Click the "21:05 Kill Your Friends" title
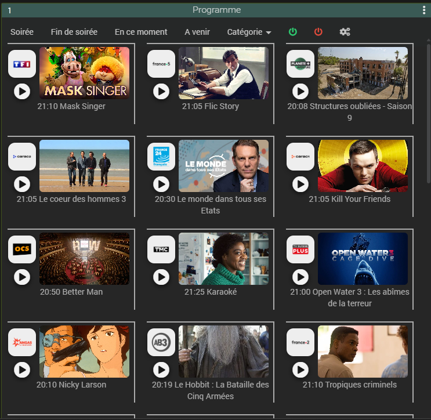Screen dimensions: 431x420 pos(350,199)
